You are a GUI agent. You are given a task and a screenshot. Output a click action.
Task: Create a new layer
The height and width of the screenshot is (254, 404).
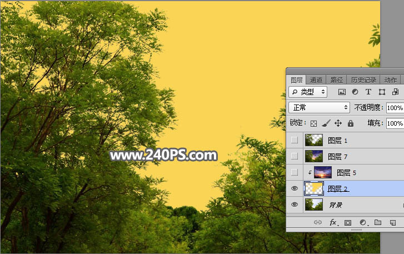coord(393,222)
